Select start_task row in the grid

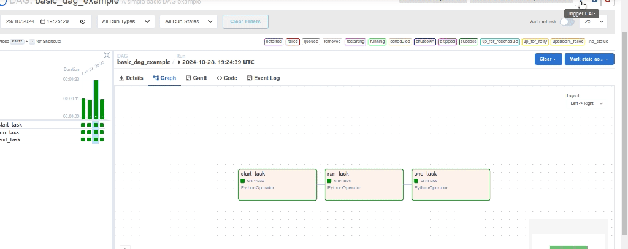point(12,125)
